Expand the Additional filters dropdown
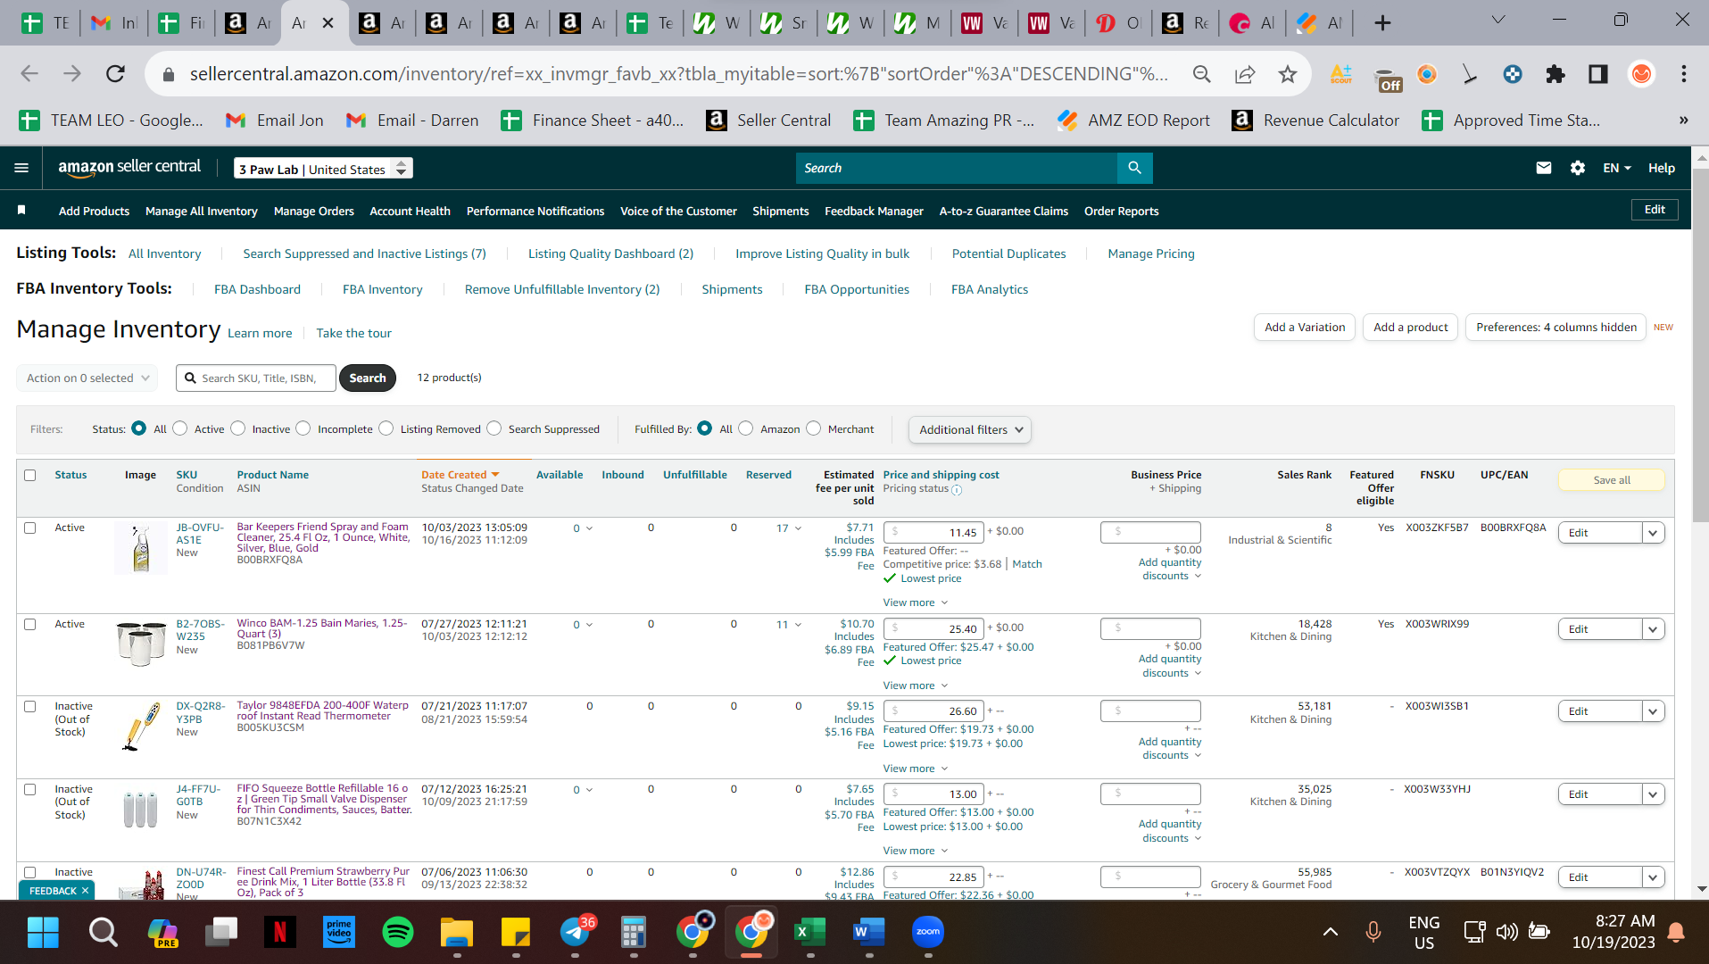 [x=970, y=429]
